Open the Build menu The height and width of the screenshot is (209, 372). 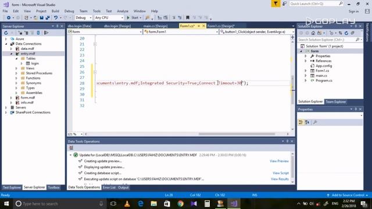coord(55,11)
